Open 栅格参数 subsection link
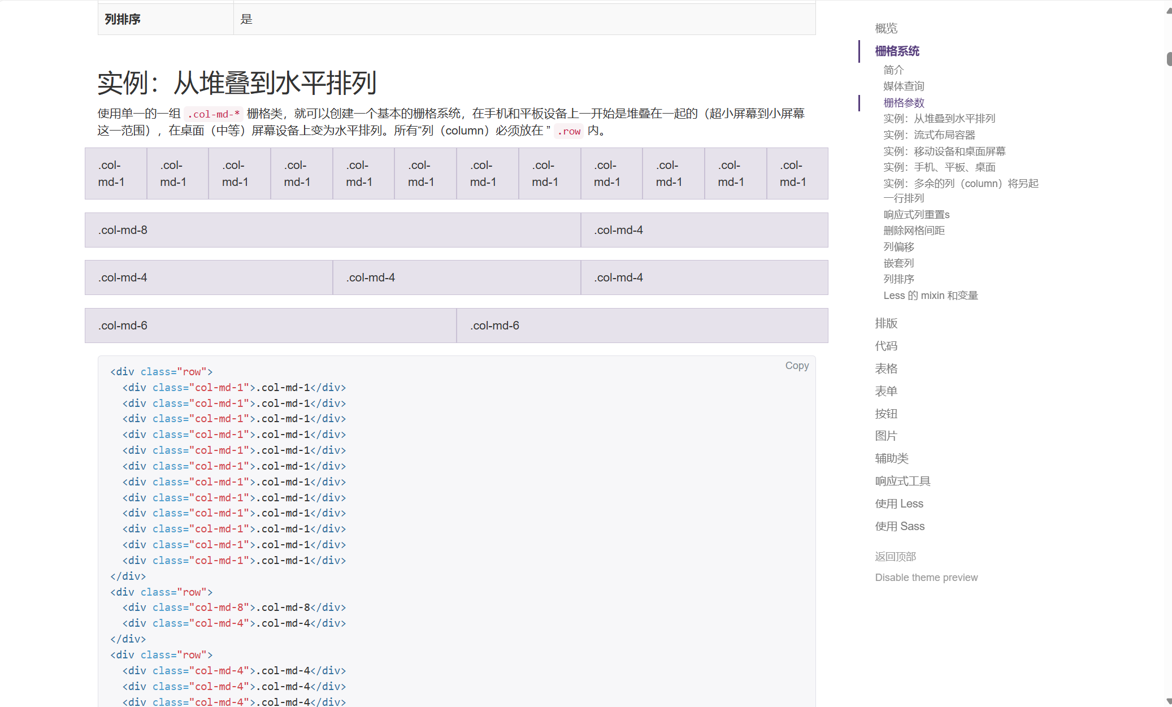This screenshot has height=707, width=1172. [904, 103]
